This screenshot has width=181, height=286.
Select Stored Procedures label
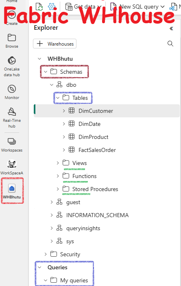point(95,189)
